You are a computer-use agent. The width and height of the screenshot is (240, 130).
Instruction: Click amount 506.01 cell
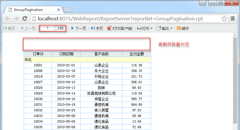[x=137, y=82]
